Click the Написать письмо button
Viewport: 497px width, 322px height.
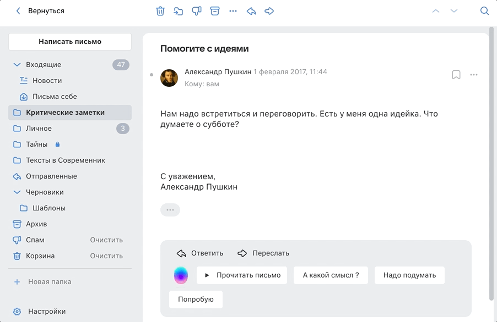pyautogui.click(x=70, y=42)
